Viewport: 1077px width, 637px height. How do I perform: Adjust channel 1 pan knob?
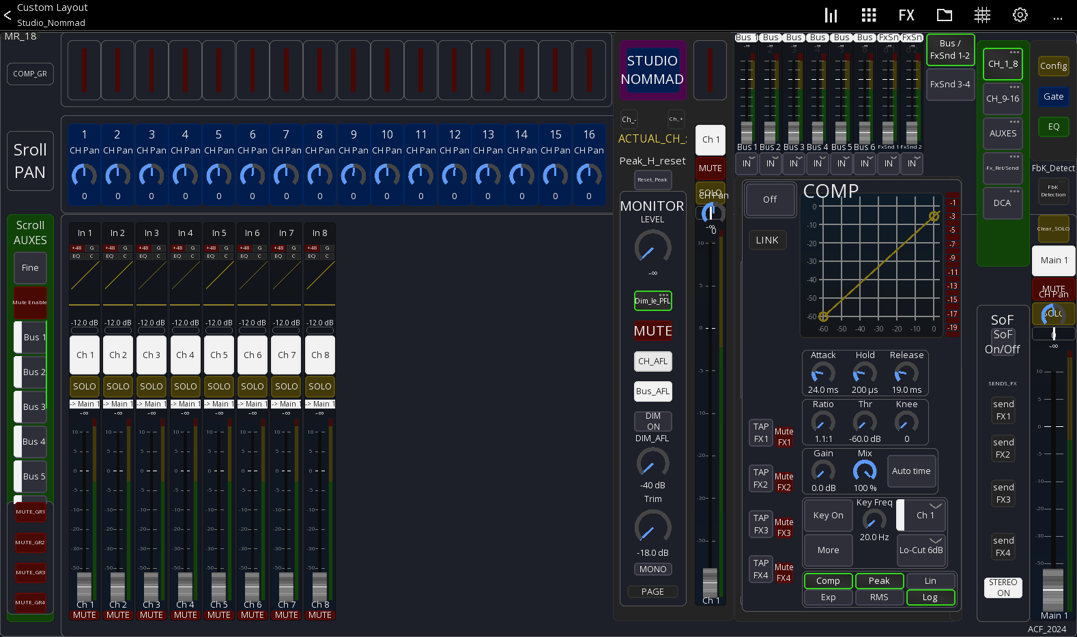click(x=84, y=175)
